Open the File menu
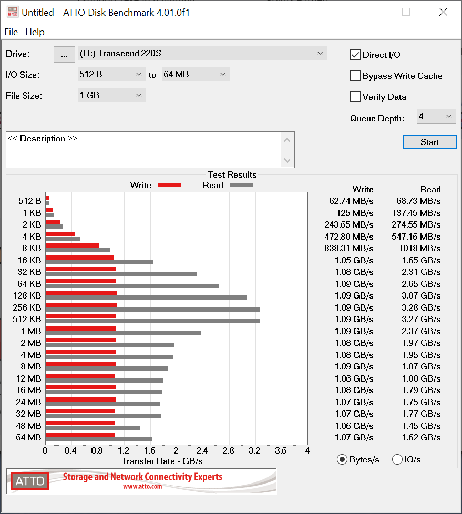Image resolution: width=462 pixels, height=514 pixels. coord(11,32)
